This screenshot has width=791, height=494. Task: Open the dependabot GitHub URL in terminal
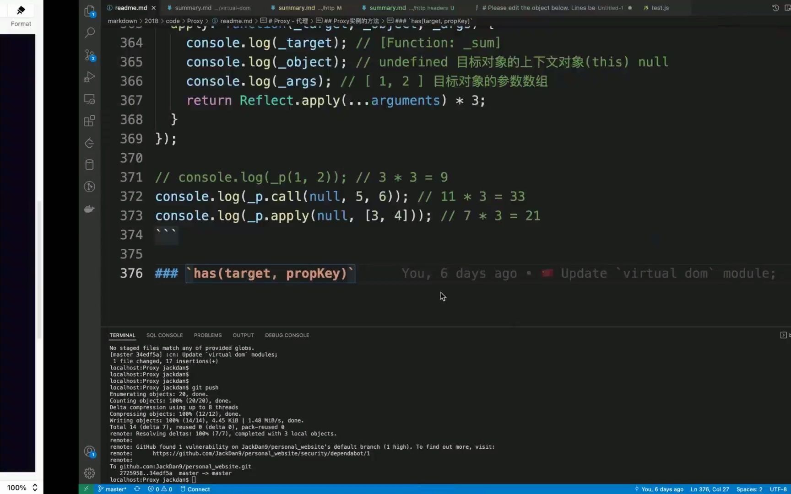pyautogui.click(x=261, y=453)
